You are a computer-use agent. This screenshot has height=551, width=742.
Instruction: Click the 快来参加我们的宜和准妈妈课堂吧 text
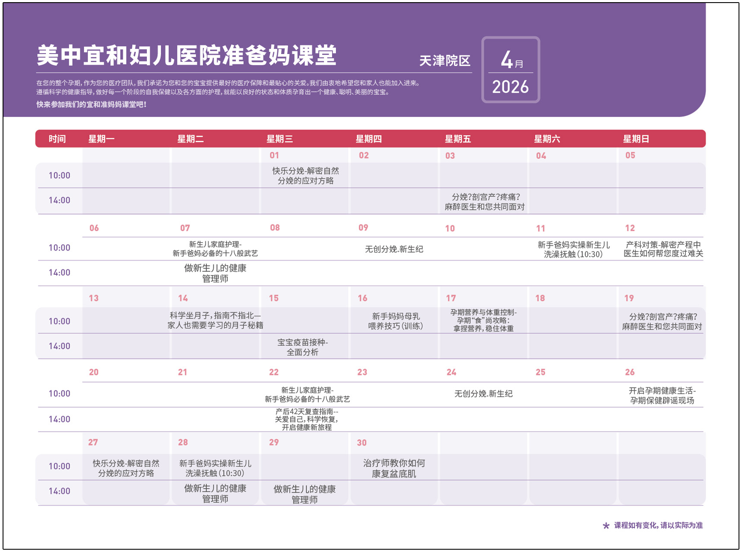point(91,104)
